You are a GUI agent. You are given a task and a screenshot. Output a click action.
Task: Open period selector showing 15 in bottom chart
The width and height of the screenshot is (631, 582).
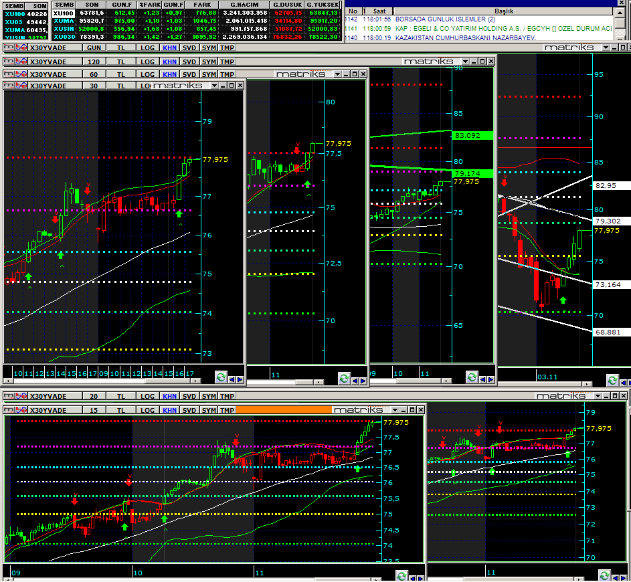(93, 410)
